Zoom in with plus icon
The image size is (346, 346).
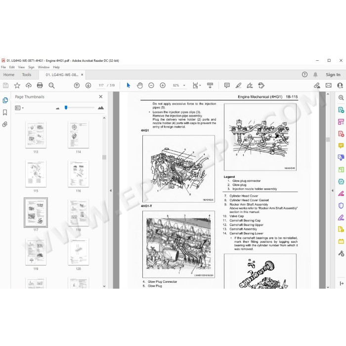point(163,86)
